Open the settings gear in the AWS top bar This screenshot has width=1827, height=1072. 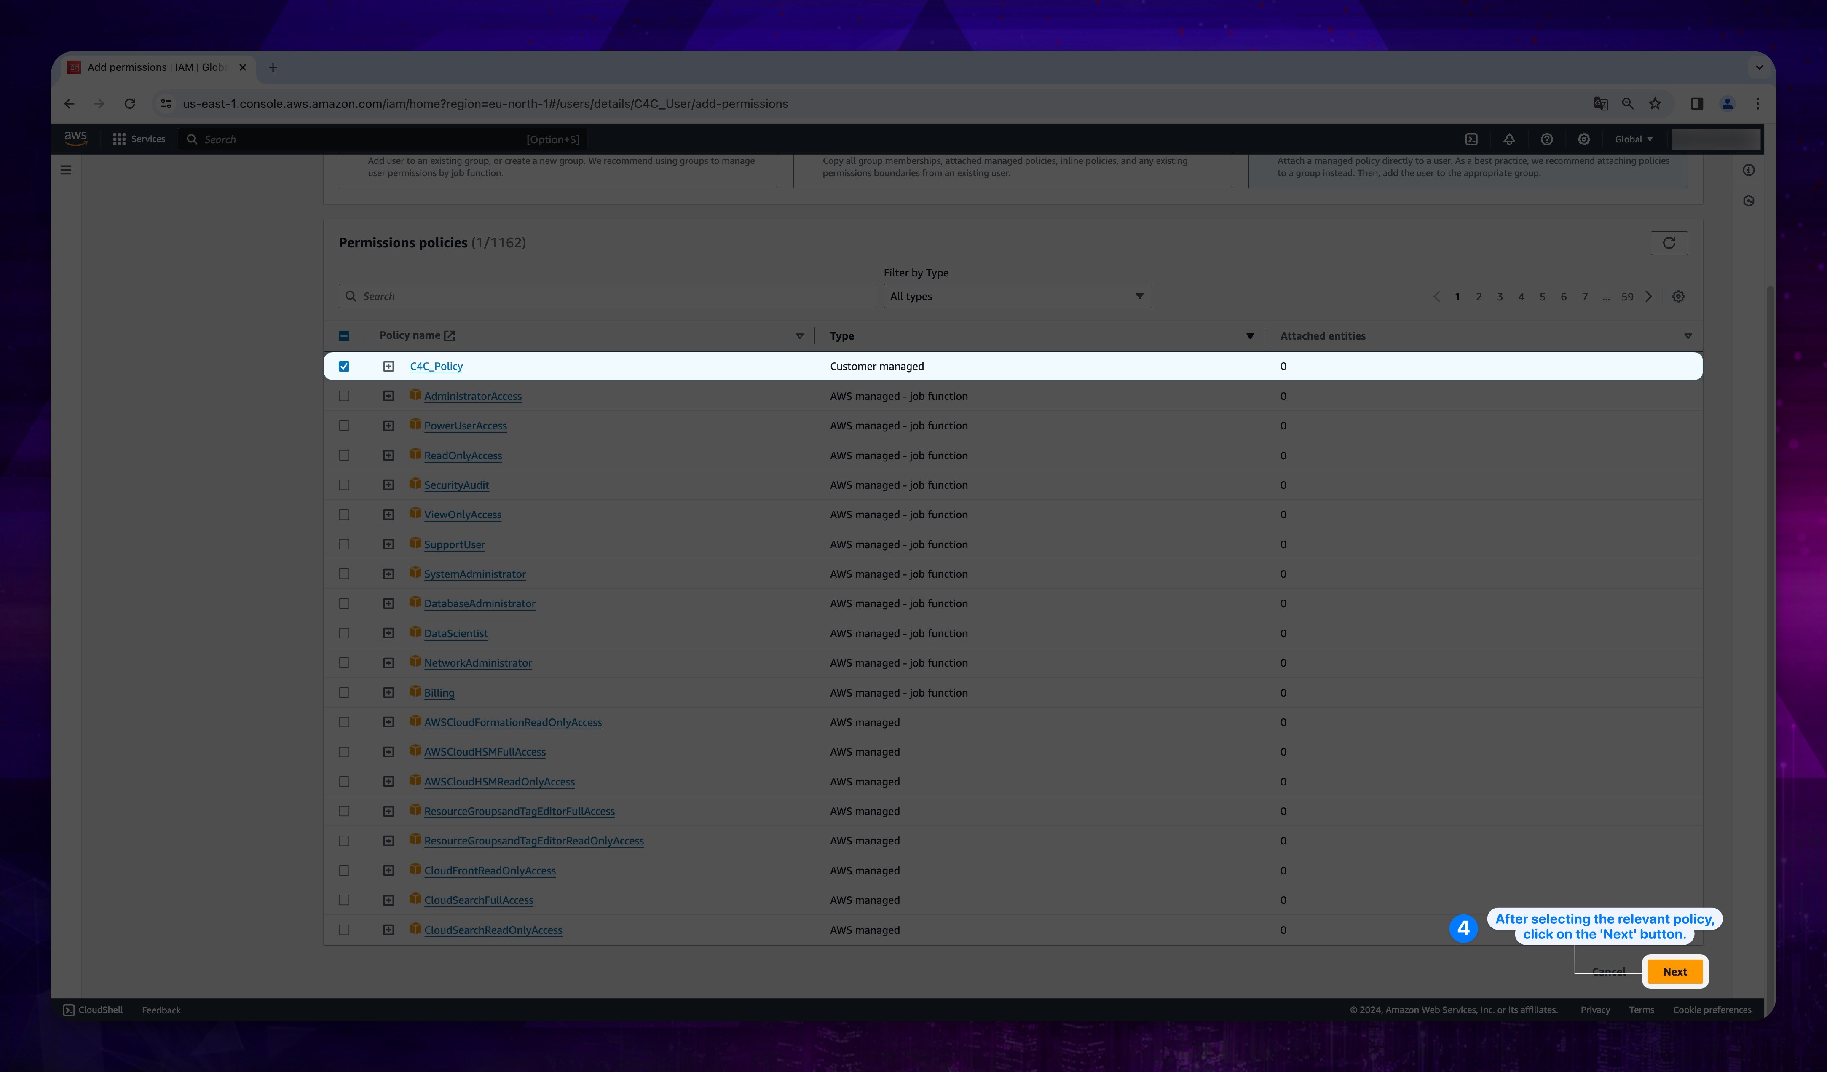point(1584,139)
